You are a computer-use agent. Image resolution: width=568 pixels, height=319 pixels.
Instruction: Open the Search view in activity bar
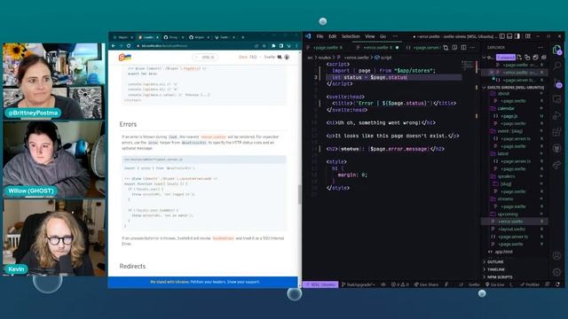(x=556, y=66)
